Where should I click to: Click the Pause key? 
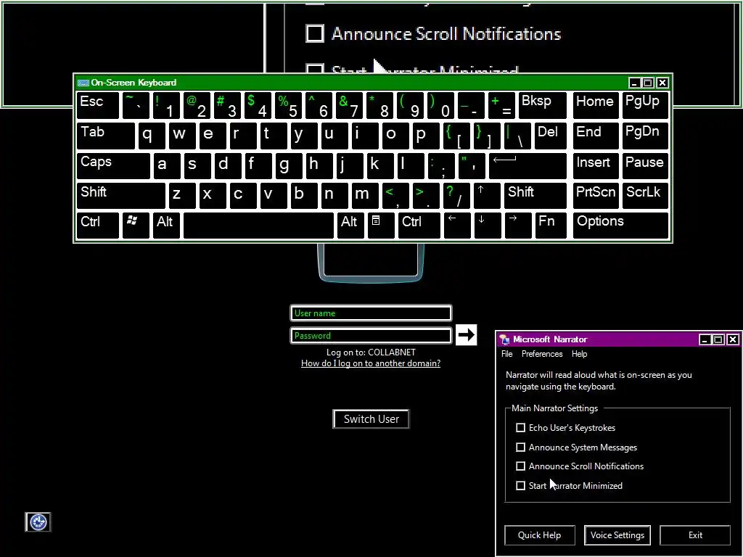645,165
